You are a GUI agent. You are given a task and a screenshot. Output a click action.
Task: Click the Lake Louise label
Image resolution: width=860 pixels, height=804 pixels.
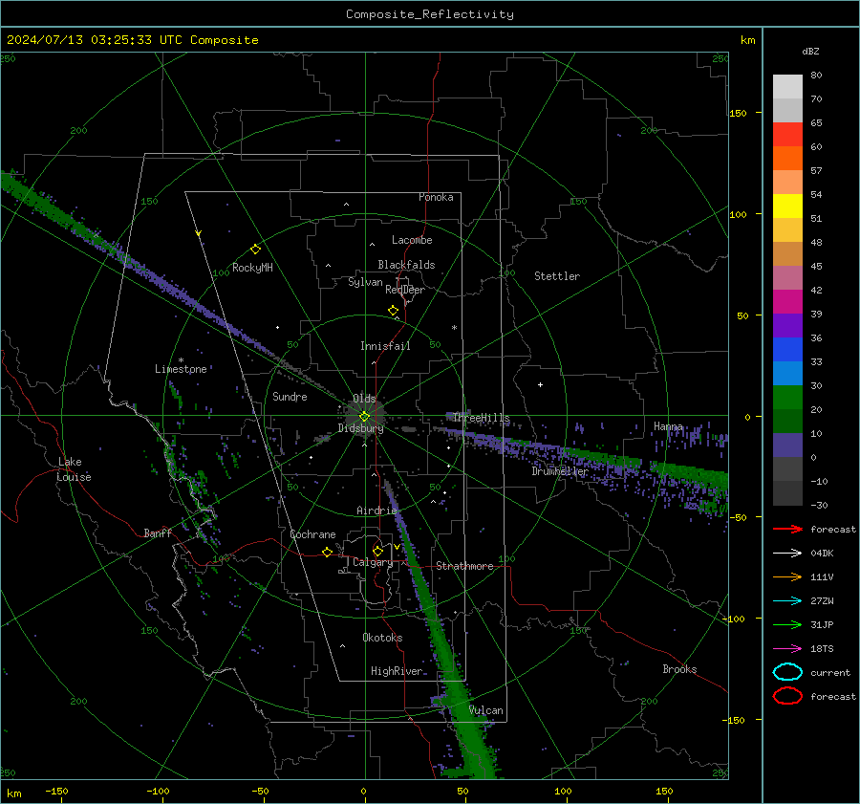pos(75,469)
